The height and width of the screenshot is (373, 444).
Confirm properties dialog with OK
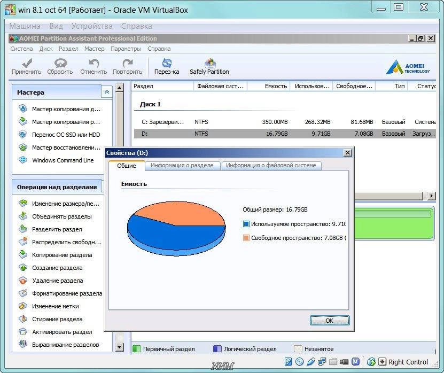[330, 320]
